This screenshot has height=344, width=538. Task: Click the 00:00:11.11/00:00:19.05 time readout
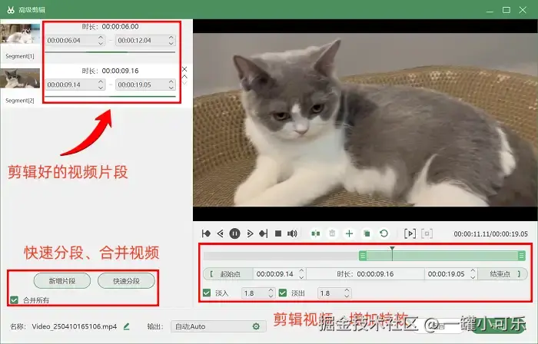point(490,234)
